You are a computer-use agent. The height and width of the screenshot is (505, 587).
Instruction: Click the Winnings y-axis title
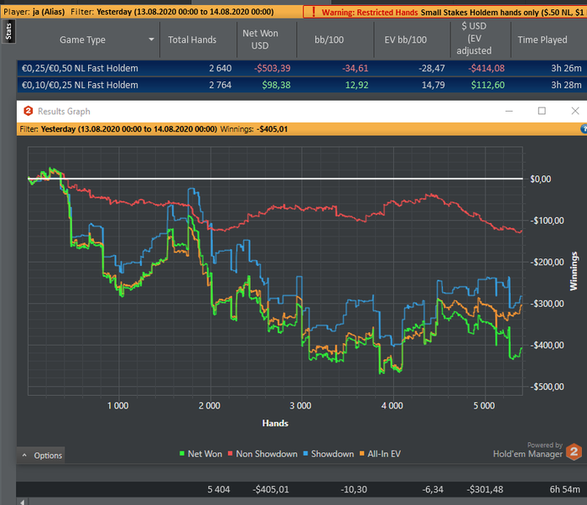574,271
